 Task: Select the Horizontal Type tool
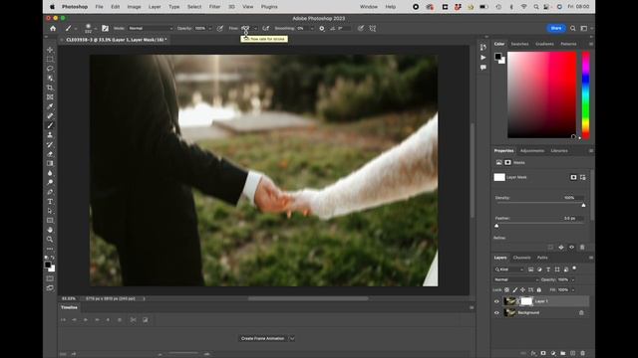pyautogui.click(x=50, y=201)
